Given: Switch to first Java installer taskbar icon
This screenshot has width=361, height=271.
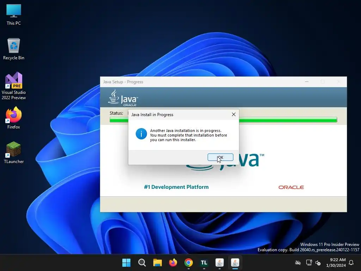Looking at the screenshot, I should point(219,263).
